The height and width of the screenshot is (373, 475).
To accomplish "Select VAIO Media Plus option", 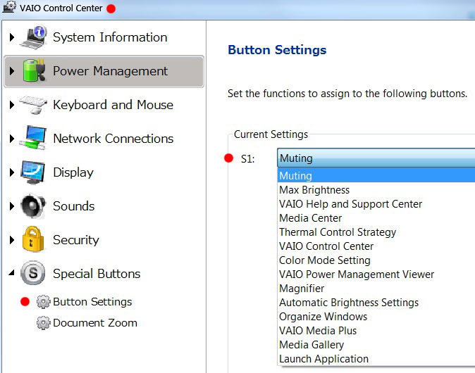I will click(318, 331).
